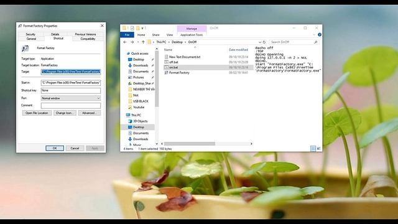Close the Format Factory Properties dialog
Image resolution: width=398 pixels, height=224 pixels.
(x=102, y=26)
